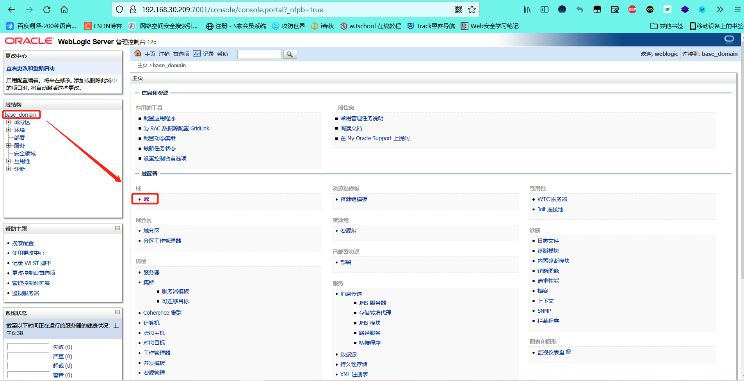Image resolution: width=744 pixels, height=381 pixels.
Task: Open the browser hamburger menu
Action: pyautogui.click(x=738, y=10)
